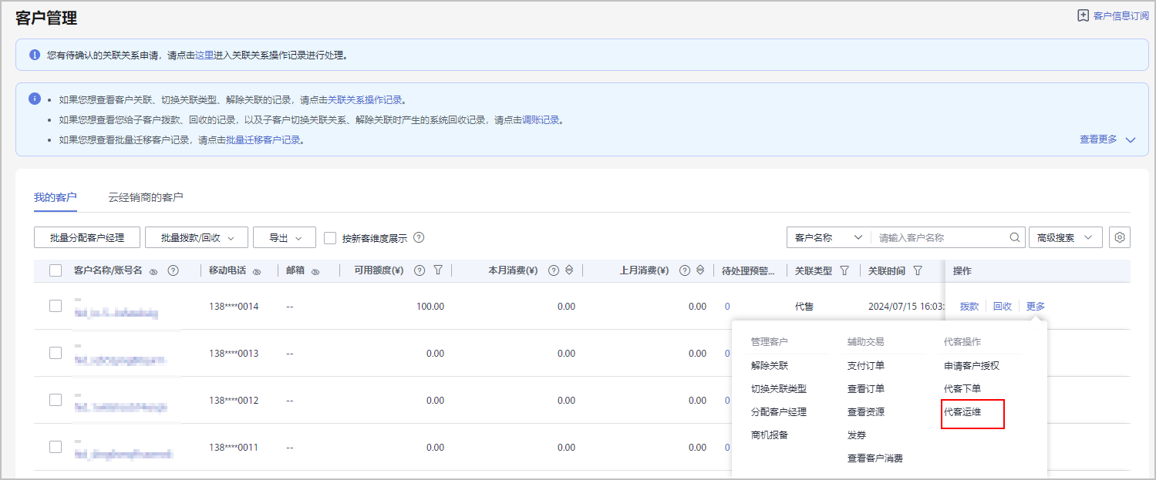Choose 支付订单 from the menu

pos(866,366)
